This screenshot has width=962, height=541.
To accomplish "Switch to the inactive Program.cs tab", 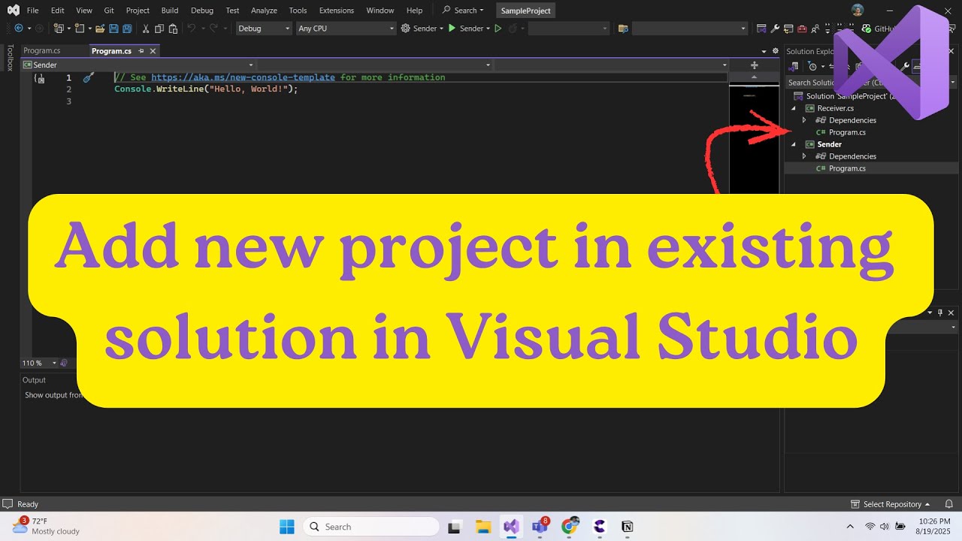I will (41, 51).
